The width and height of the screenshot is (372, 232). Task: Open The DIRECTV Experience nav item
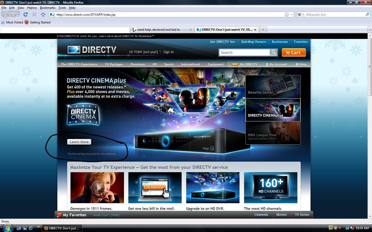click(x=79, y=64)
